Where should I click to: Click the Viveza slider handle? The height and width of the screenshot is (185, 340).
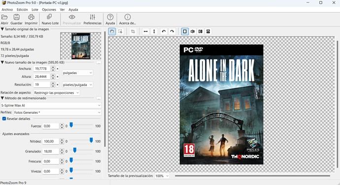point(71,170)
